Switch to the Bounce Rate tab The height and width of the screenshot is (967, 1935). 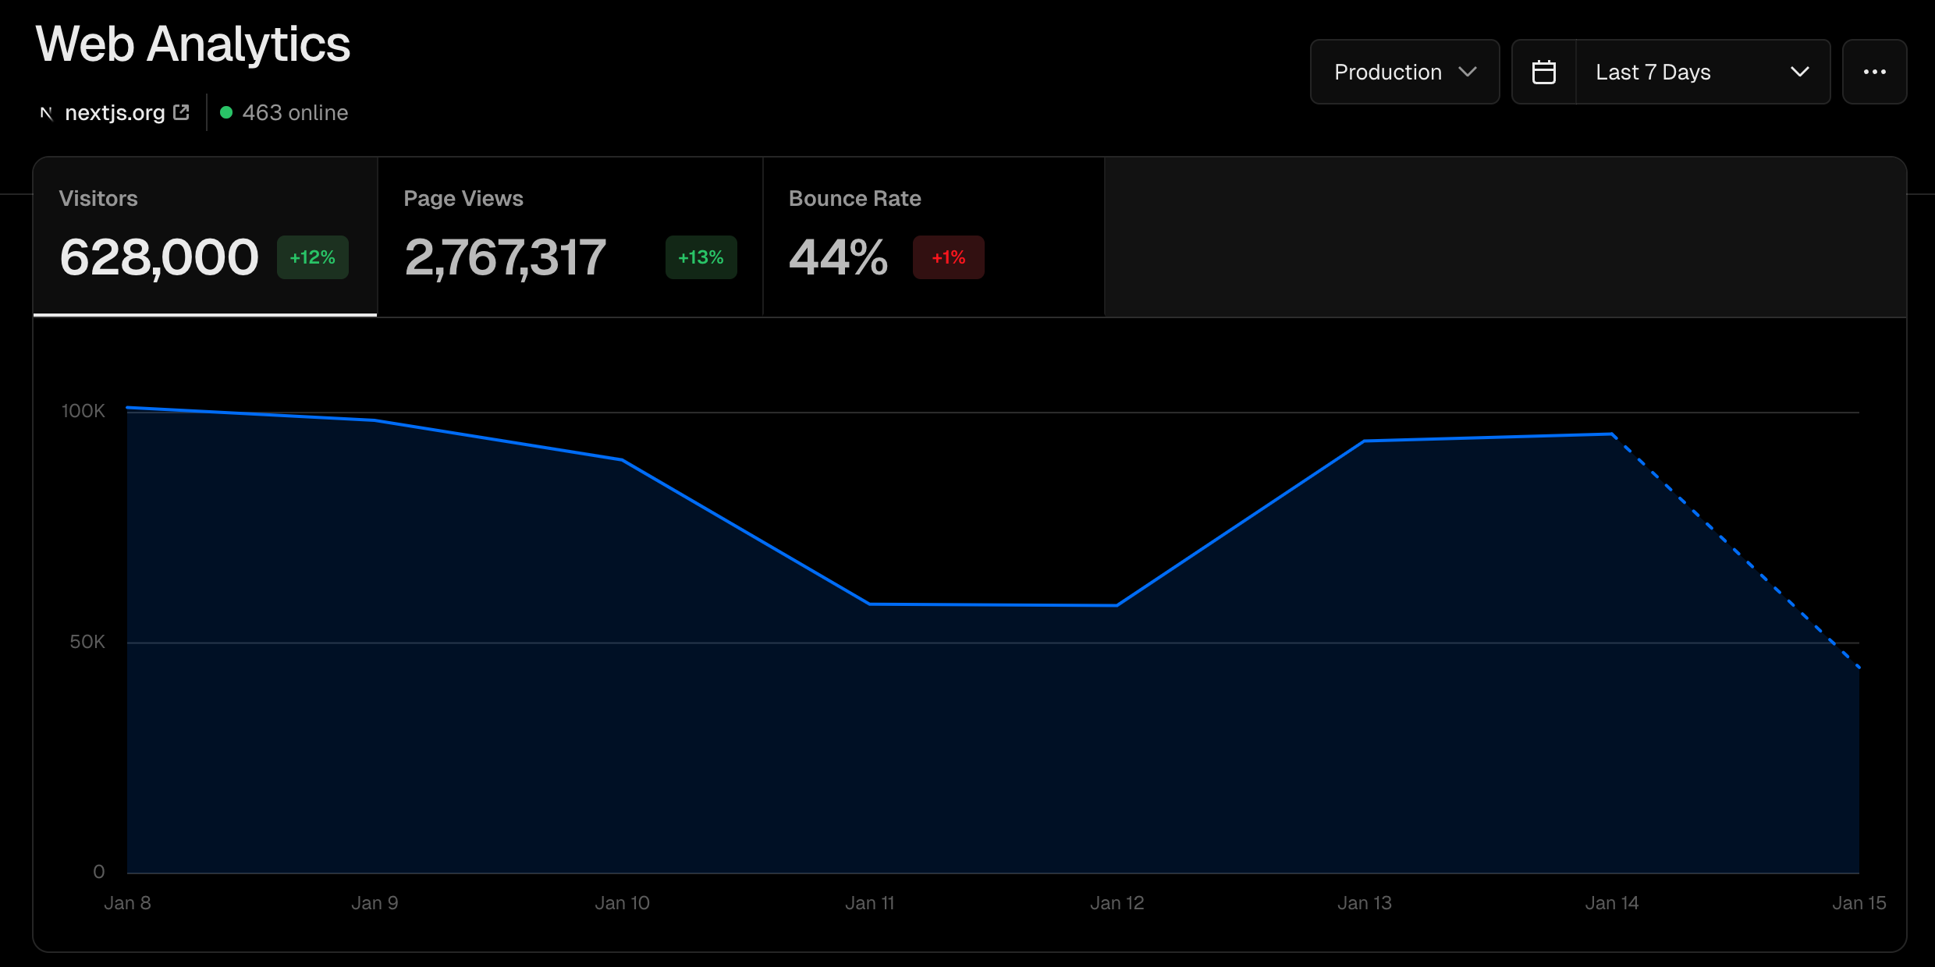click(x=933, y=236)
